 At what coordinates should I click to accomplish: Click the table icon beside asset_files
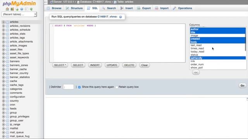7,49
